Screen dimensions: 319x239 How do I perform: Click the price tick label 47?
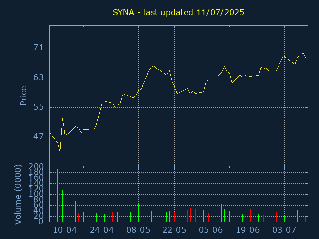[39, 137]
